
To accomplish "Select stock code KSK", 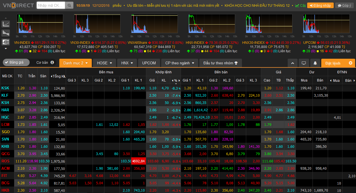I will click(5, 88).
